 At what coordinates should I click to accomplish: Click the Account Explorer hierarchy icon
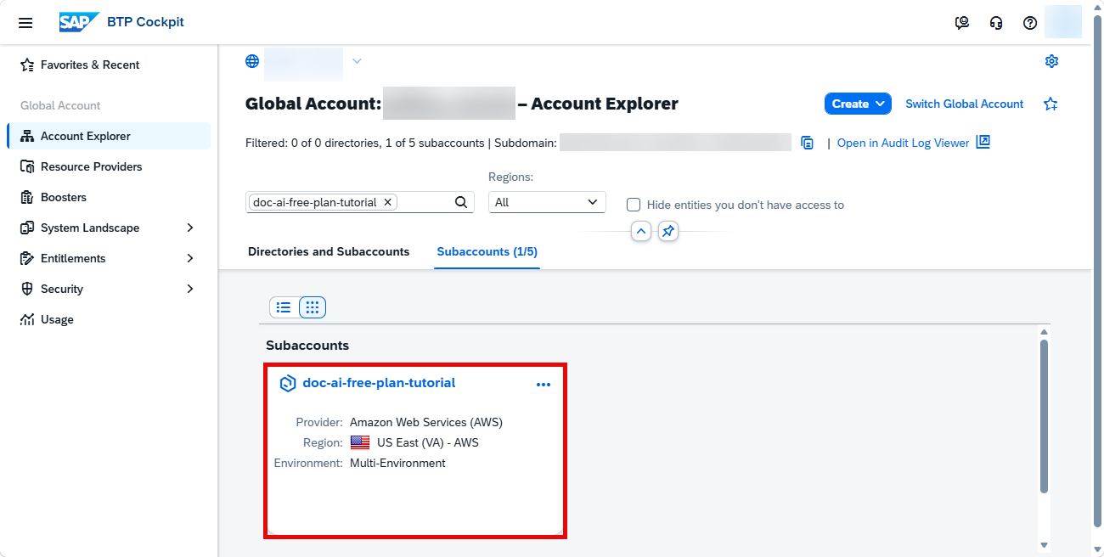pyautogui.click(x=26, y=136)
